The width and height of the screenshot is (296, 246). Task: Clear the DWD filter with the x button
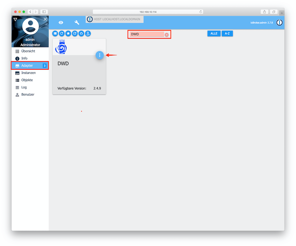[167, 34]
